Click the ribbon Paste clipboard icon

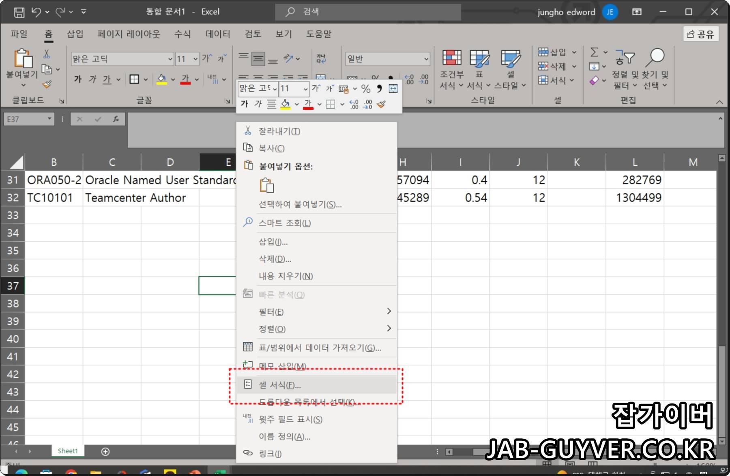(23, 58)
